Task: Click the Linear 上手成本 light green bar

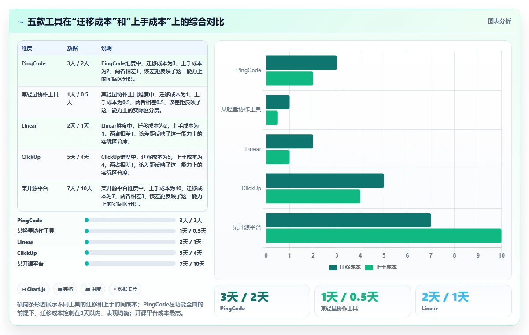Action: pyautogui.click(x=277, y=157)
